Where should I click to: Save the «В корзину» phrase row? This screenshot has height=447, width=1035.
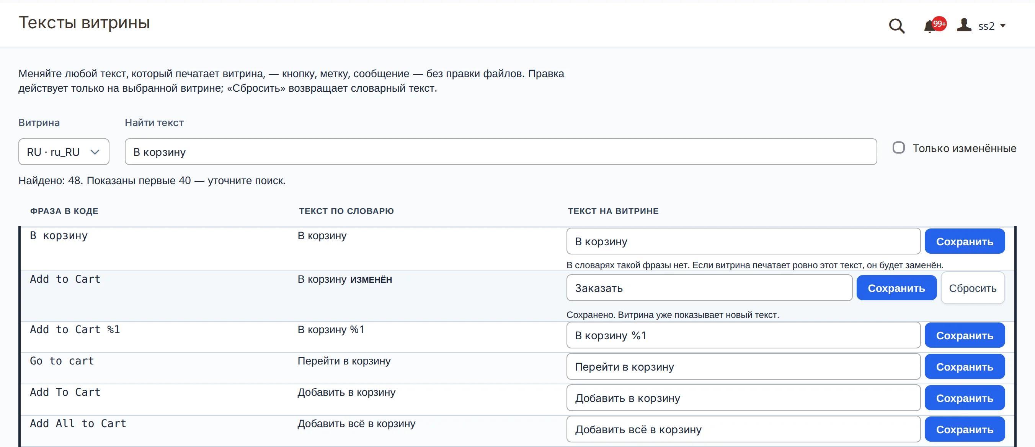click(964, 241)
